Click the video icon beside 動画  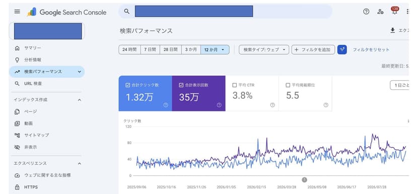click(x=17, y=124)
